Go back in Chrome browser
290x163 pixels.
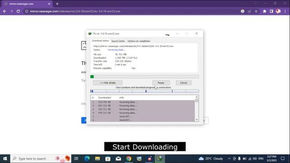tap(5, 11)
